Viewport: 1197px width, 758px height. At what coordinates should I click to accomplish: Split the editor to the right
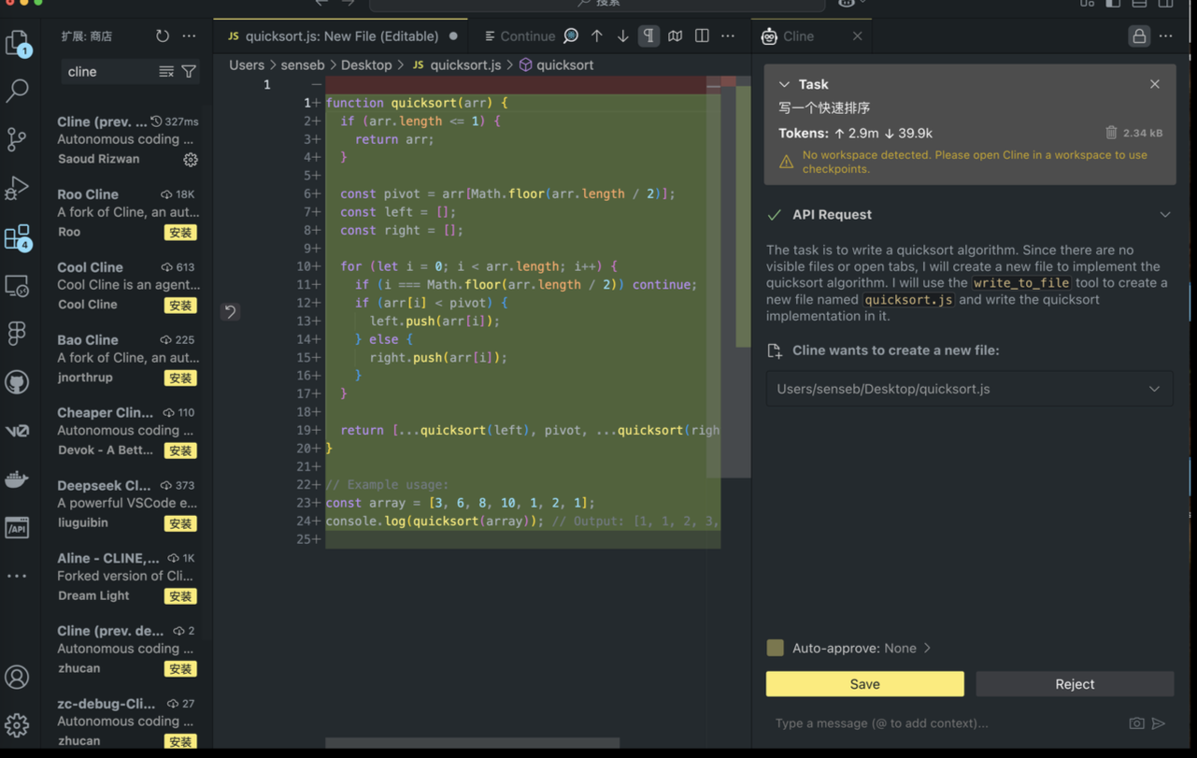(x=702, y=36)
